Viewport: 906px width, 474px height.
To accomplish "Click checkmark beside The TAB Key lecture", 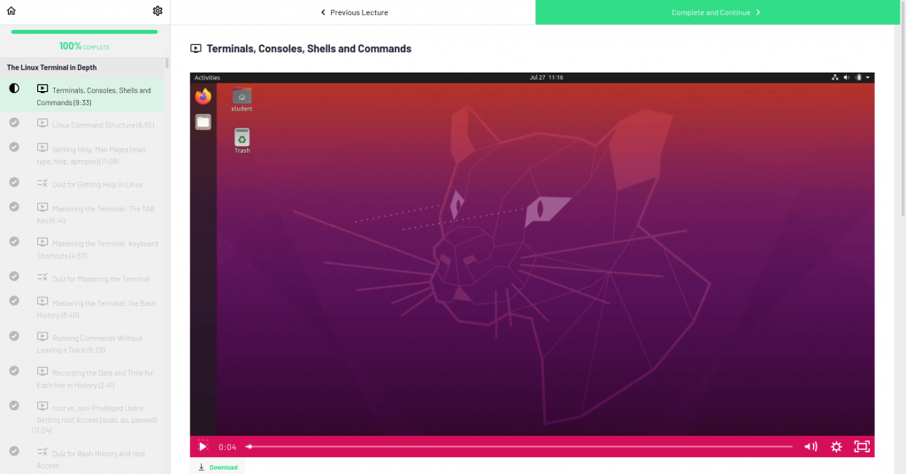I will tap(14, 206).
